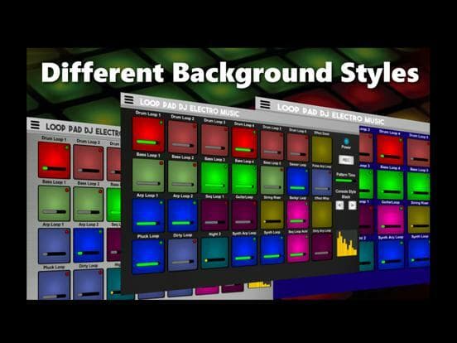
Task: Trigger Seq Loop 1 pad in black console
Action: (x=214, y=215)
